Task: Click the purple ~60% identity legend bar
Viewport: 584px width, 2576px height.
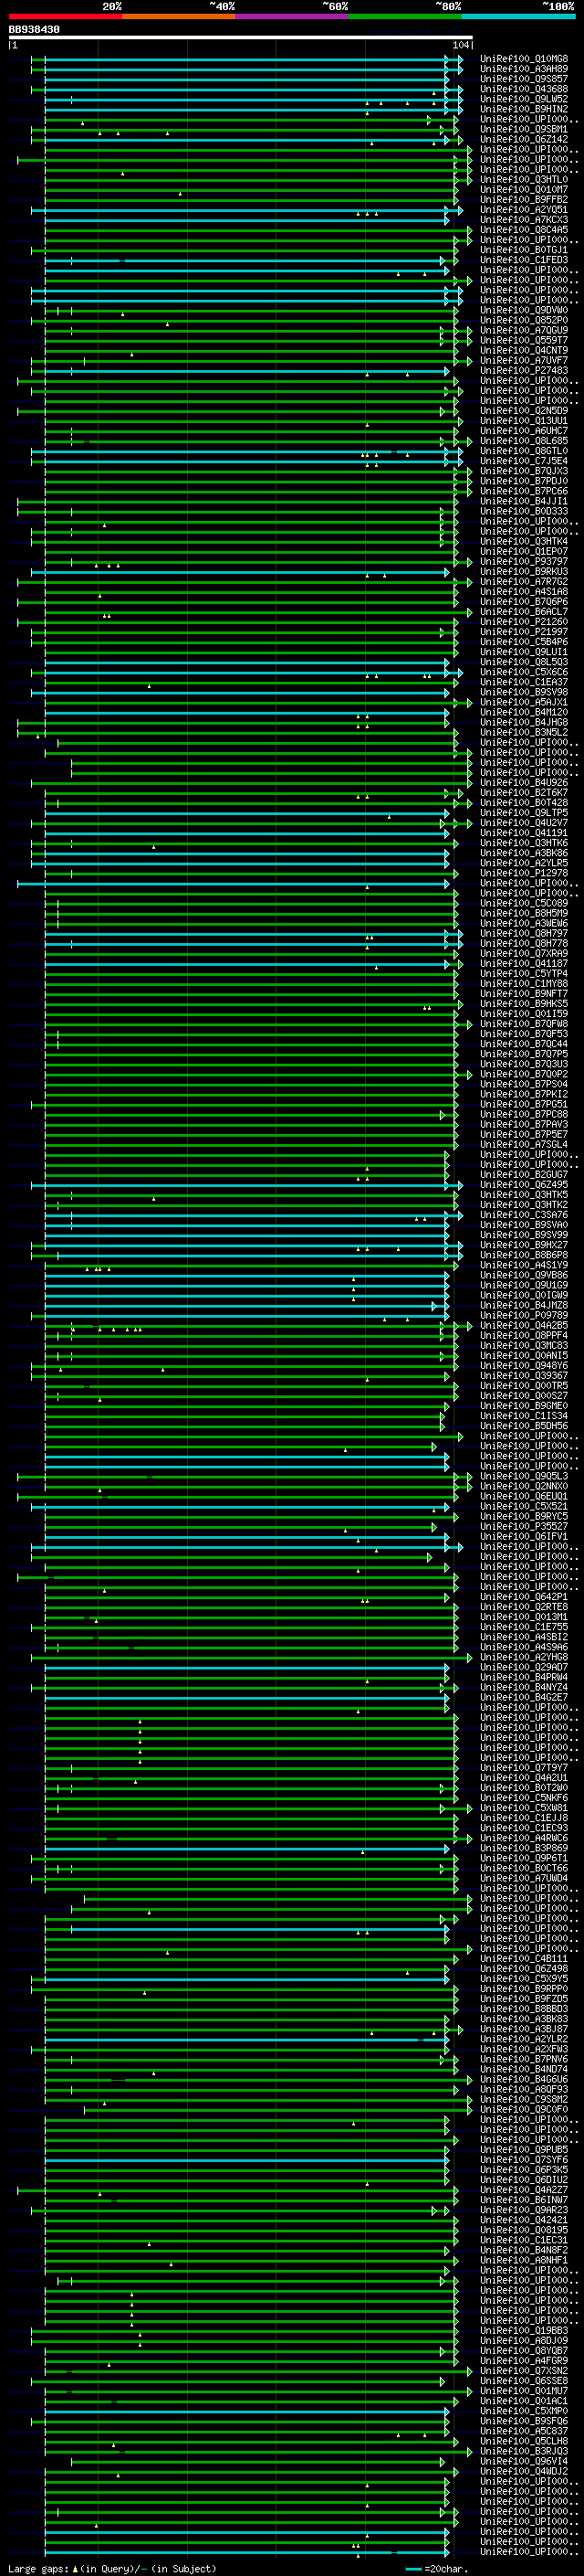Action: click(293, 16)
